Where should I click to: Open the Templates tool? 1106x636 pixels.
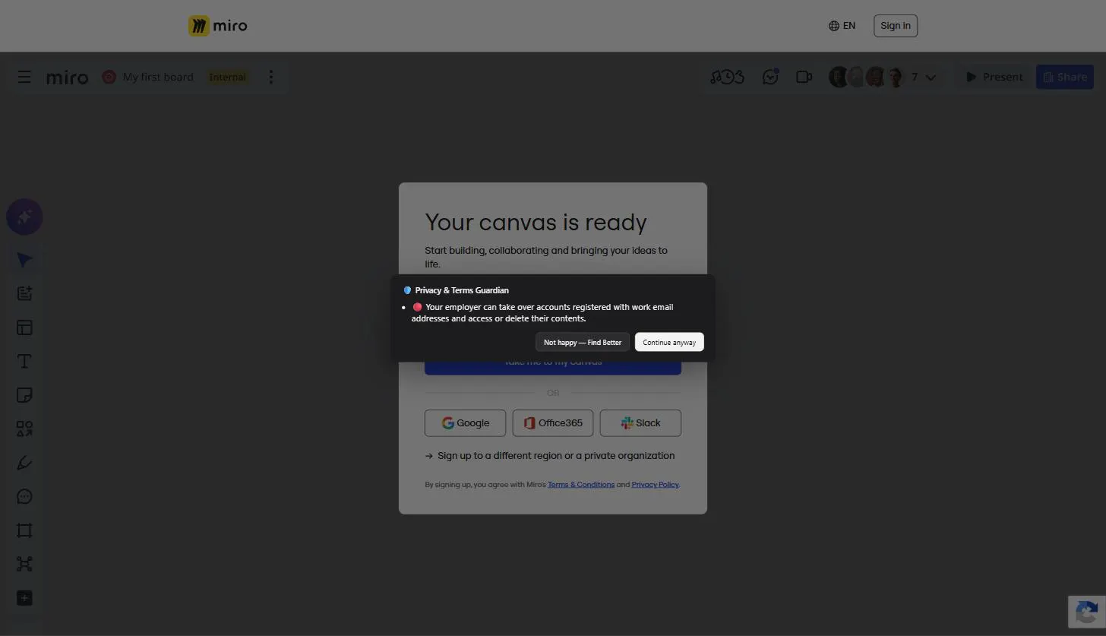(24, 327)
